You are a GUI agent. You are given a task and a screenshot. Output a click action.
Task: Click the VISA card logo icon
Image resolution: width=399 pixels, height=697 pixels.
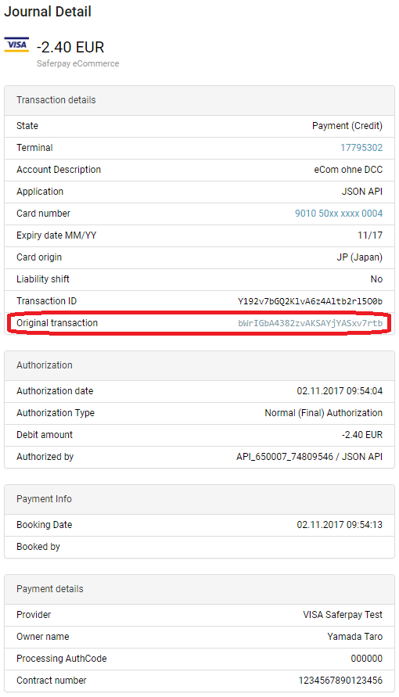tap(16, 45)
